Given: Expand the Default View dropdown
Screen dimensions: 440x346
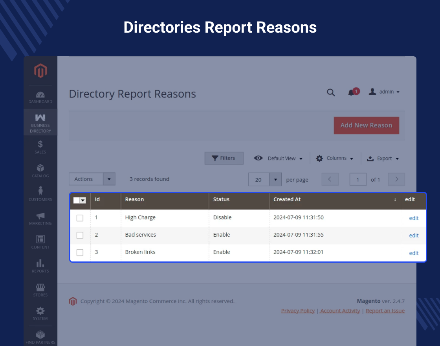Looking at the screenshot, I should coord(301,159).
